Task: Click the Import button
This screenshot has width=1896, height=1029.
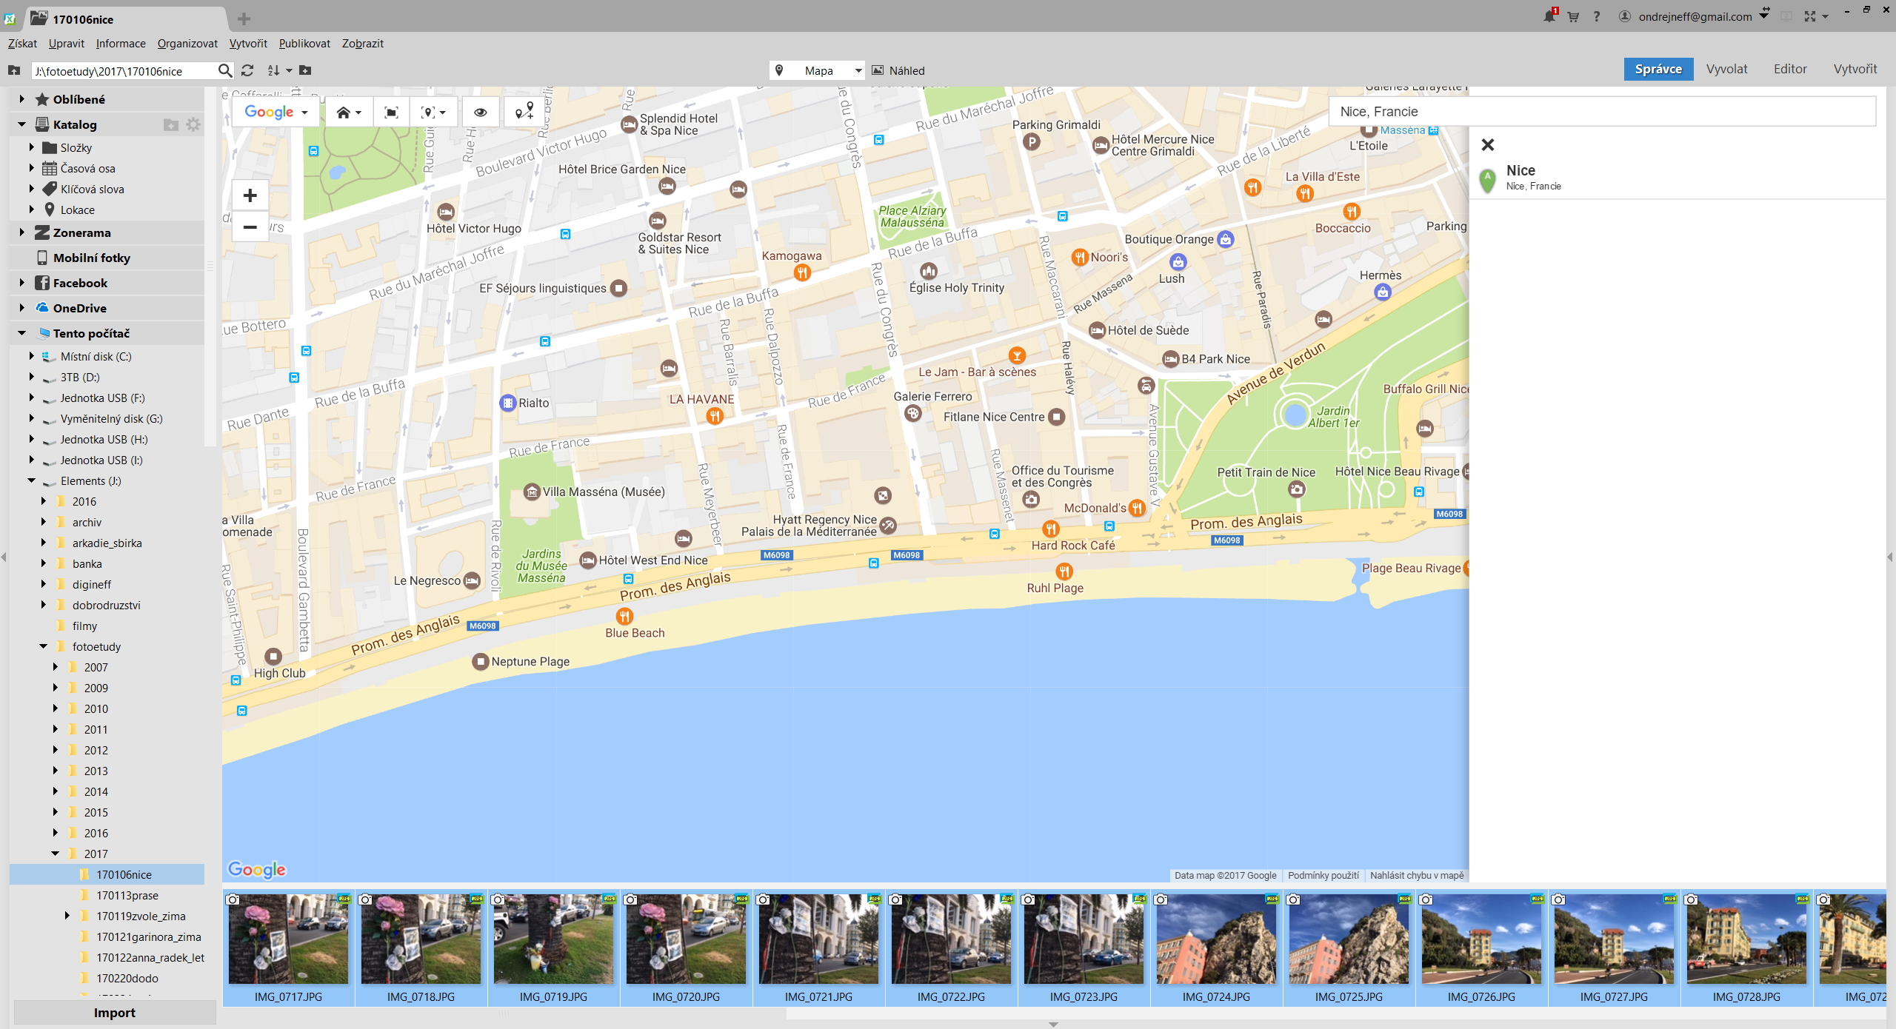Action: click(115, 1013)
